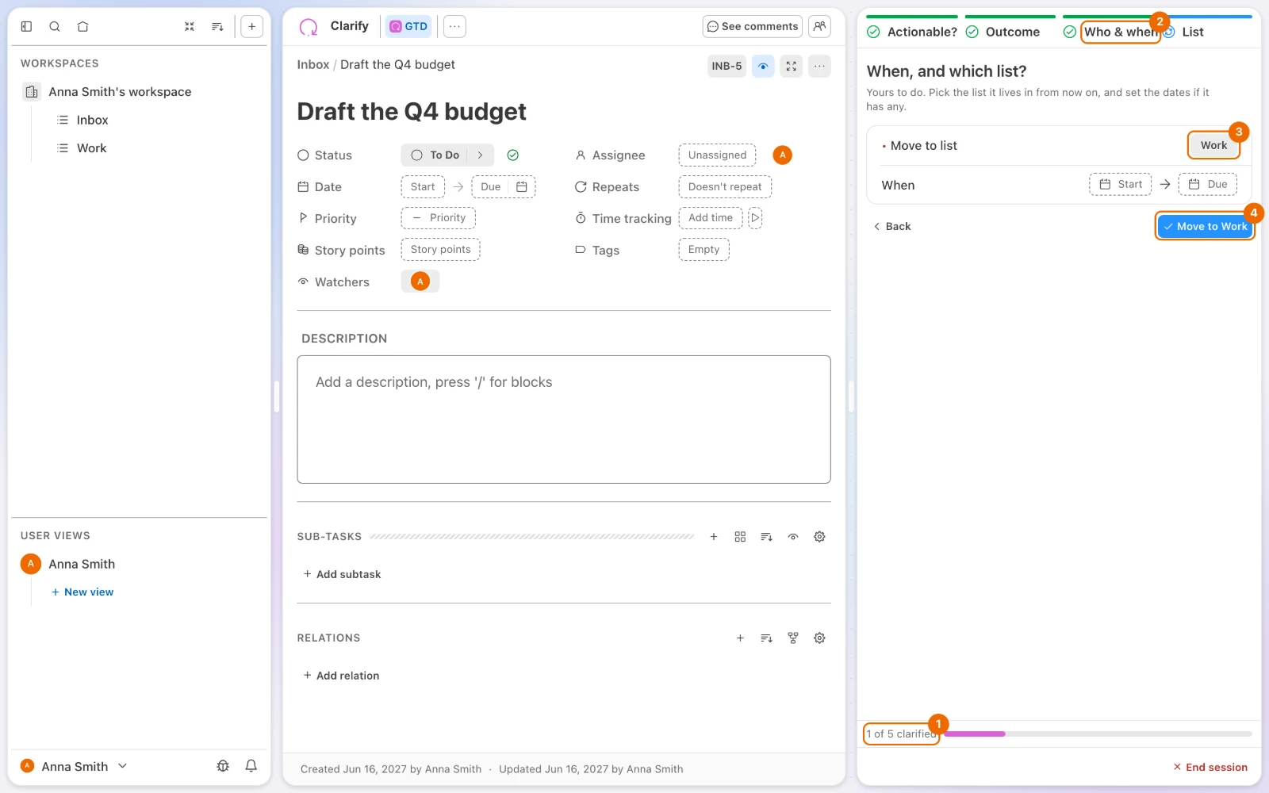Open See comments button

pyautogui.click(x=752, y=26)
